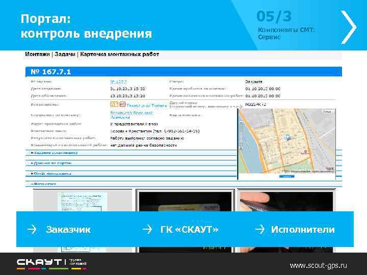This screenshot has height=275, width=367.
Task: Click the map type button on map
Action: (327, 112)
